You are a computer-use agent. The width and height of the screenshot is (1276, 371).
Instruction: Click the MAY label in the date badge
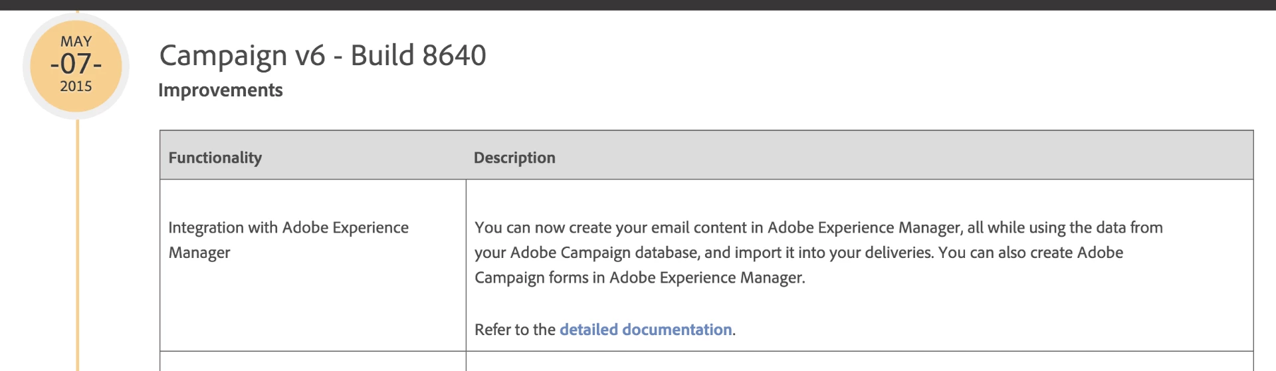(76, 41)
